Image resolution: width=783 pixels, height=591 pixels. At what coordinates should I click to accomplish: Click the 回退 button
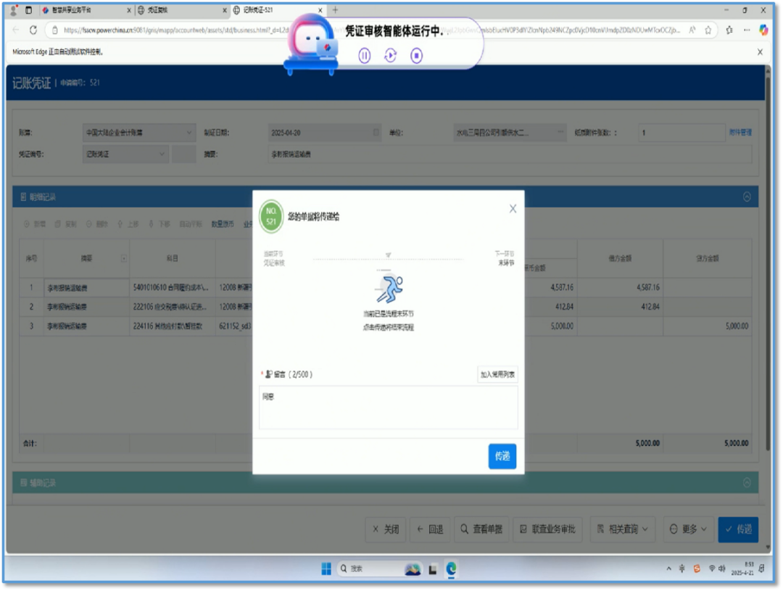click(430, 529)
